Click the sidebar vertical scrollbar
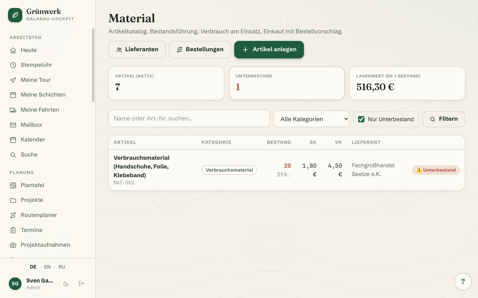Viewport: 478px width, 298px height. tap(93, 65)
